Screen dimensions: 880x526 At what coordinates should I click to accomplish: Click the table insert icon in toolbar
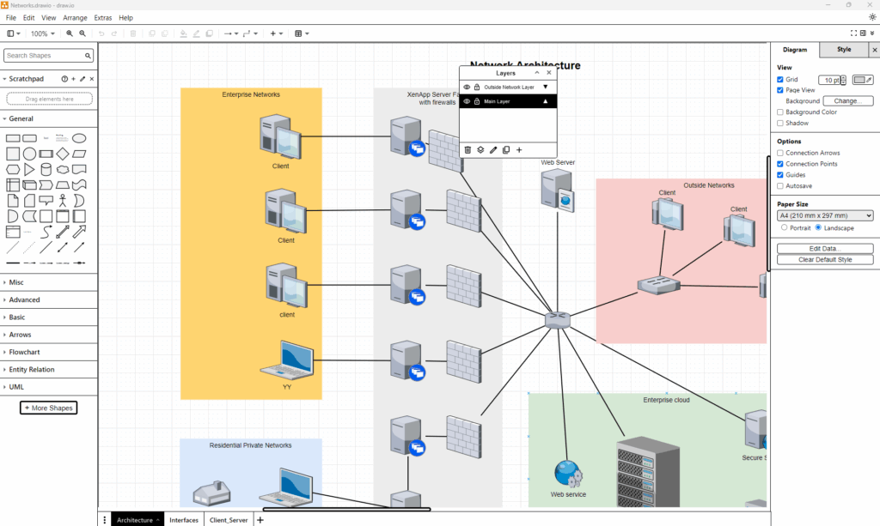299,33
